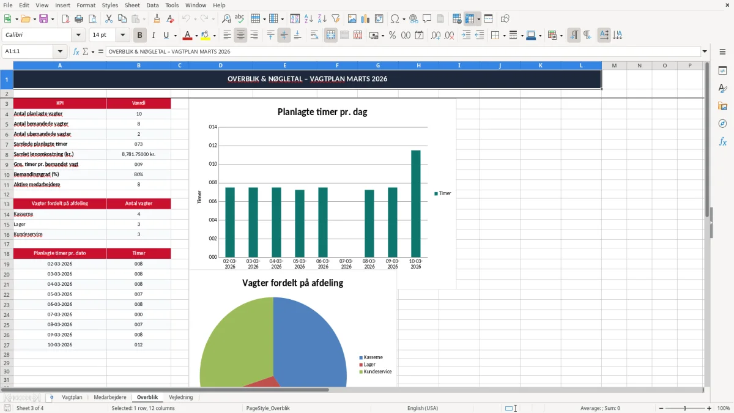The image size is (734, 413).
Task: Click the Insert Image icon
Action: (352, 19)
